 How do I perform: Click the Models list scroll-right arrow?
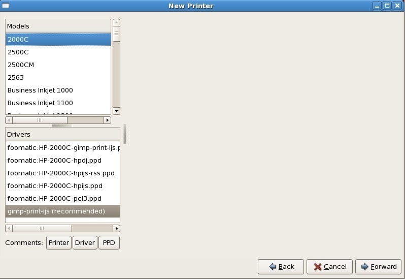point(108,120)
